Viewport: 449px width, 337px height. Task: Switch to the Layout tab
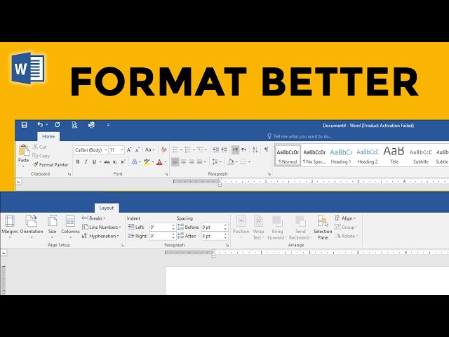pyautogui.click(x=107, y=208)
